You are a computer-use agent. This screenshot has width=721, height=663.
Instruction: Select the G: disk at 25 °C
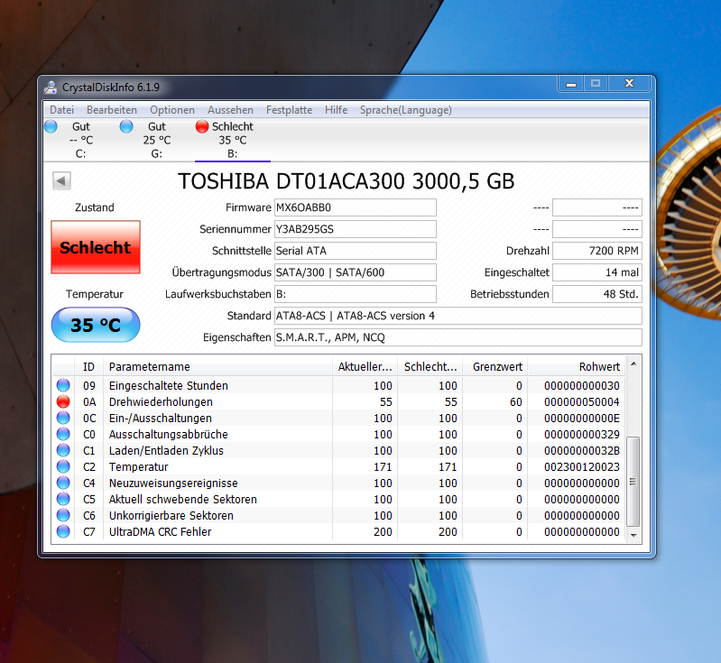pyautogui.click(x=156, y=140)
